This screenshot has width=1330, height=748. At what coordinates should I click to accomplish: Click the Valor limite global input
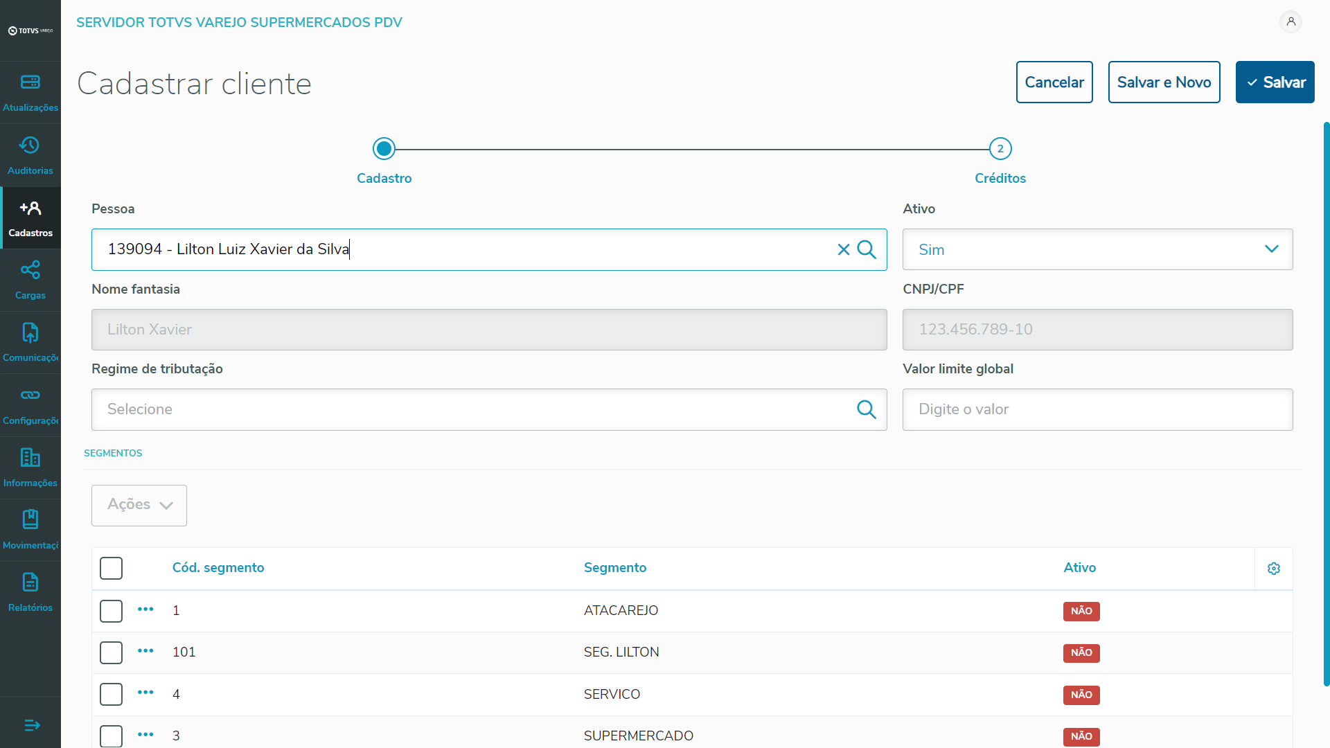[x=1097, y=409]
